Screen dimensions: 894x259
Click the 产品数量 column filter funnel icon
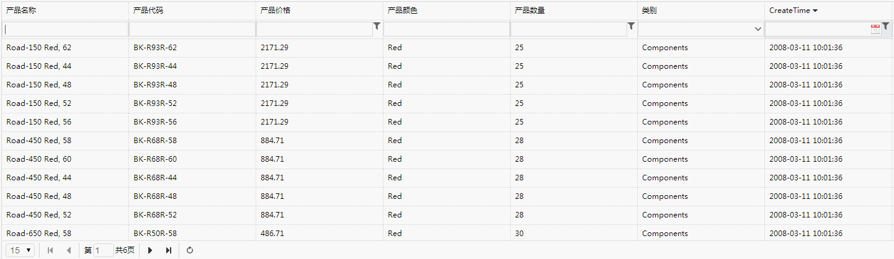click(631, 26)
